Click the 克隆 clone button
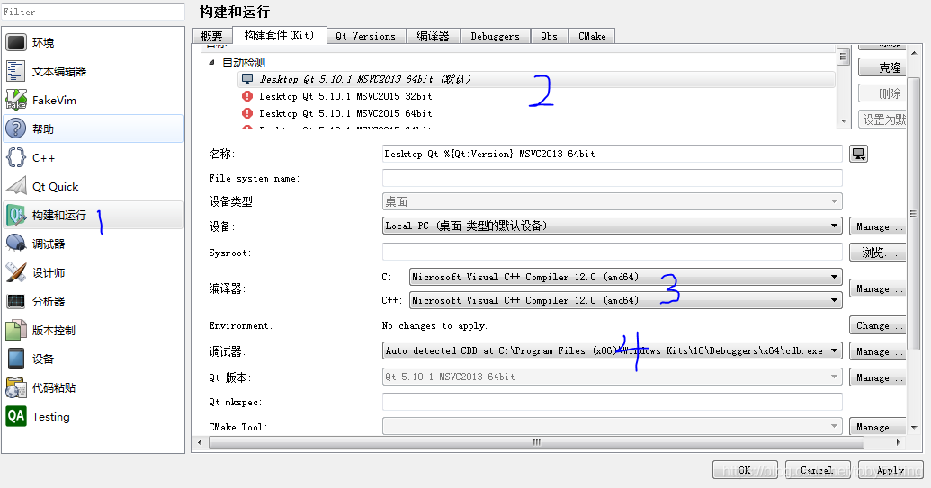The height and width of the screenshot is (488, 931). click(x=882, y=67)
